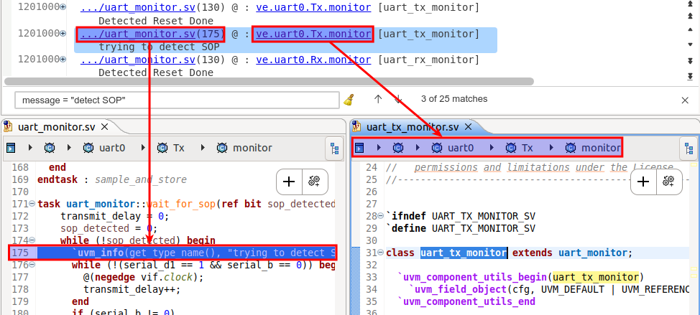
Task: Open ve.uart0.Rx.monitor link in the log
Action: [x=313, y=60]
